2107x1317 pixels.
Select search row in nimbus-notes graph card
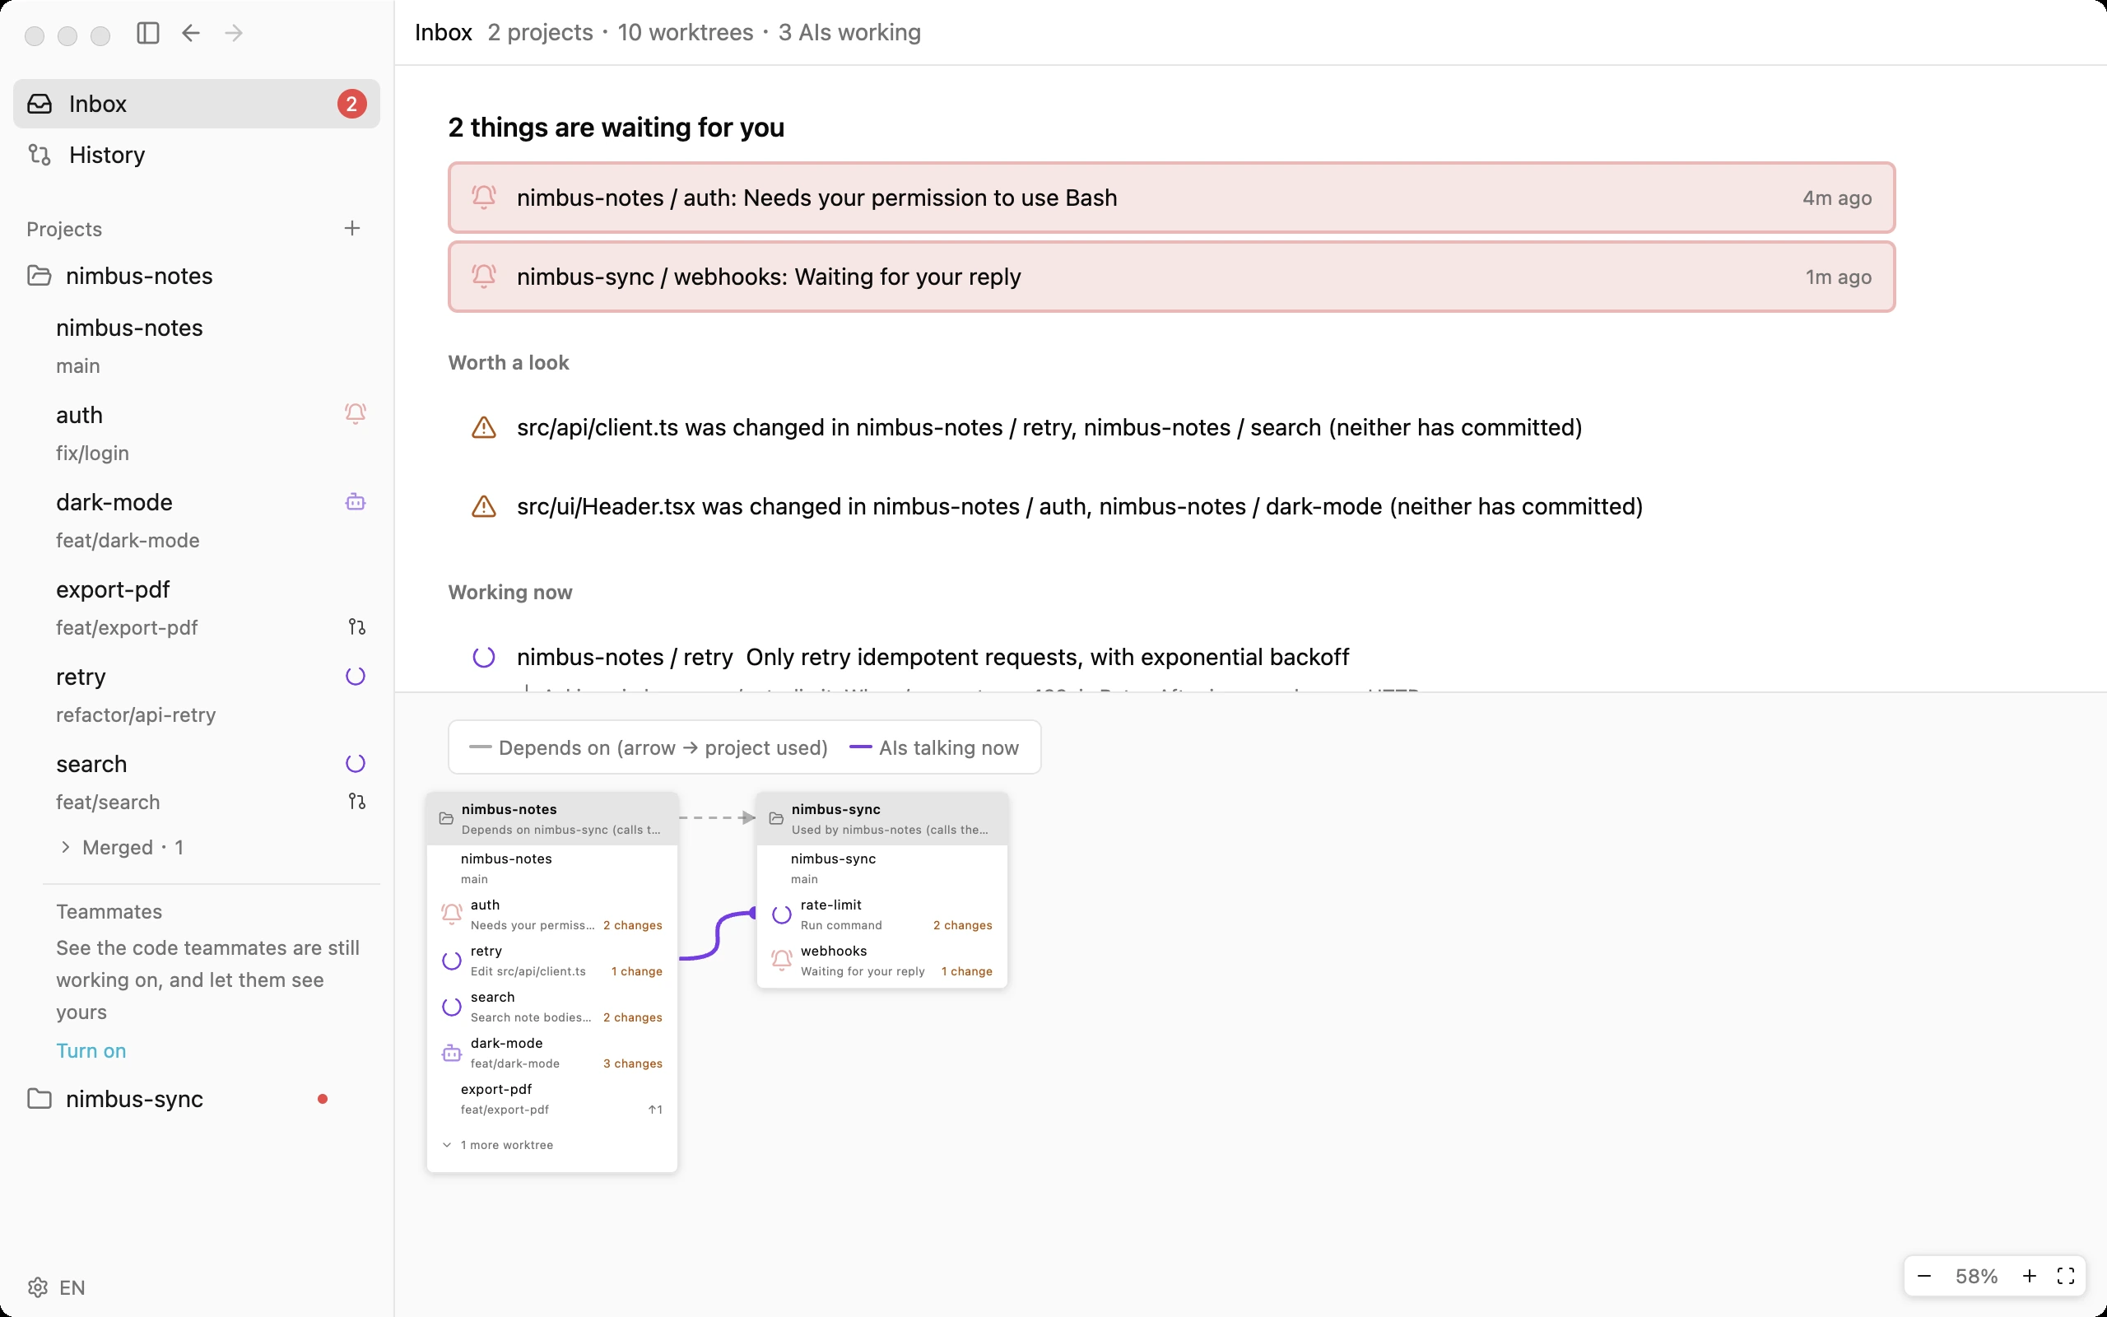[x=552, y=1007]
